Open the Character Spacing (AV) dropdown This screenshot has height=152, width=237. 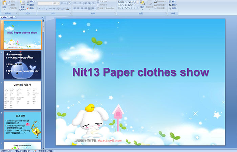tap(58, 8)
